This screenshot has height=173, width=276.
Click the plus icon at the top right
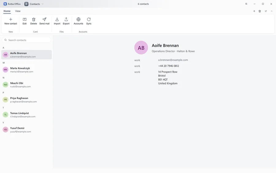click(254, 11)
